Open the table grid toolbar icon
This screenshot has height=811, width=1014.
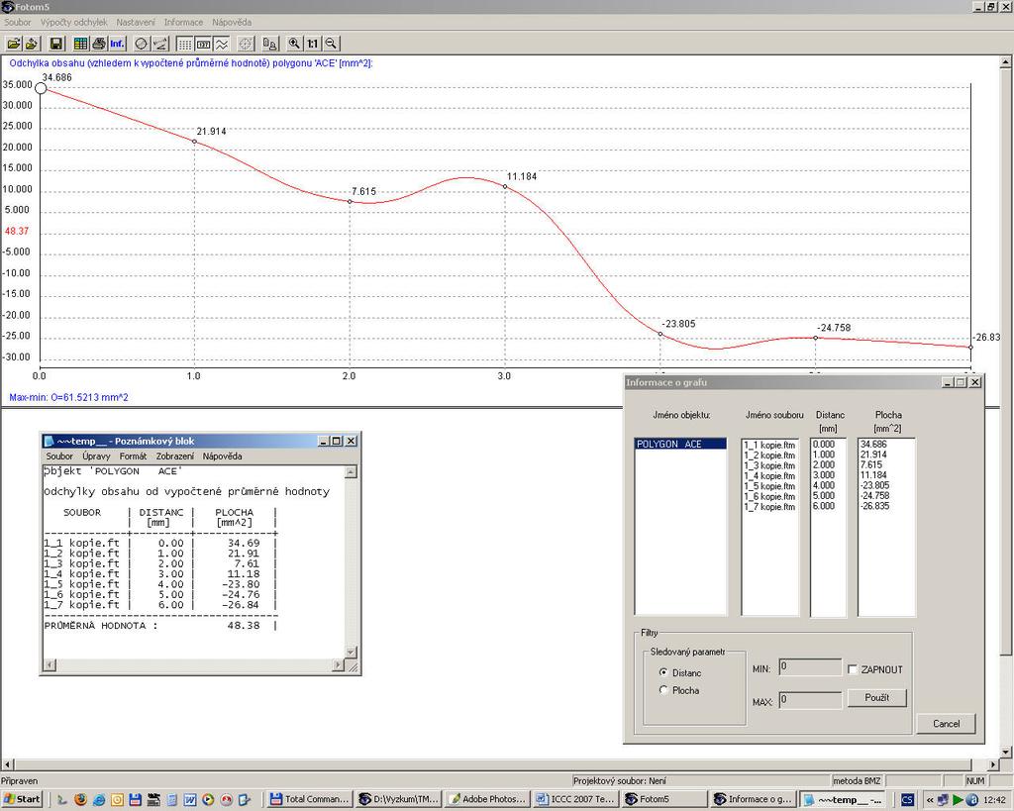[81, 44]
